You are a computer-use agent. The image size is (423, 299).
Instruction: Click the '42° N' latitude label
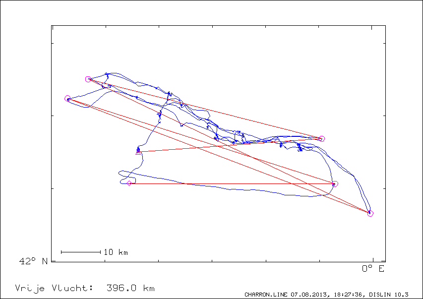(x=33, y=261)
